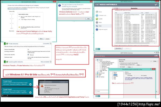Select Exclusions in setup tree
Image resolution: width=161 pixels, height=107 pixels.
103,69
